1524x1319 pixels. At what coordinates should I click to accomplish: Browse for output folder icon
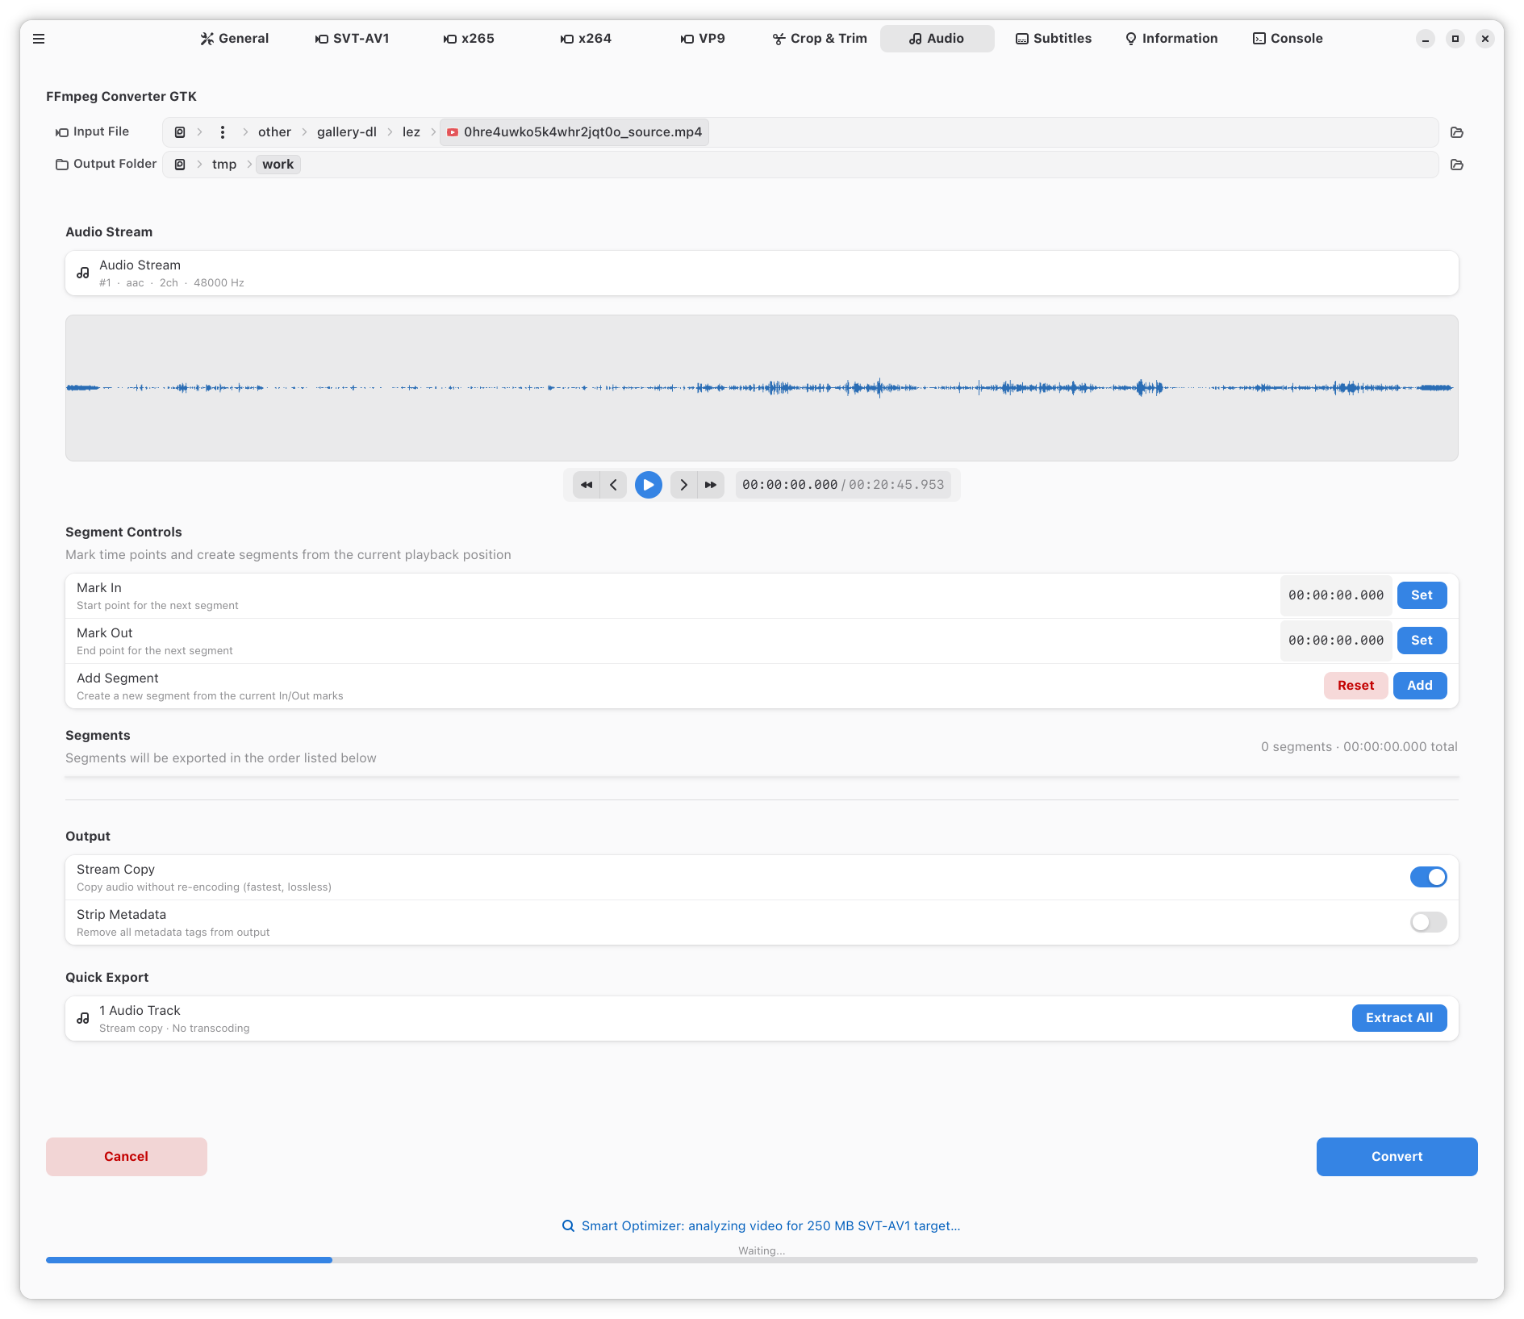coord(1457,165)
